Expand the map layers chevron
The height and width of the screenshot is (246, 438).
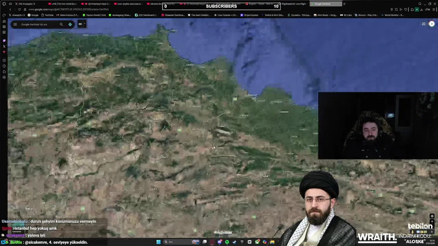432,232
